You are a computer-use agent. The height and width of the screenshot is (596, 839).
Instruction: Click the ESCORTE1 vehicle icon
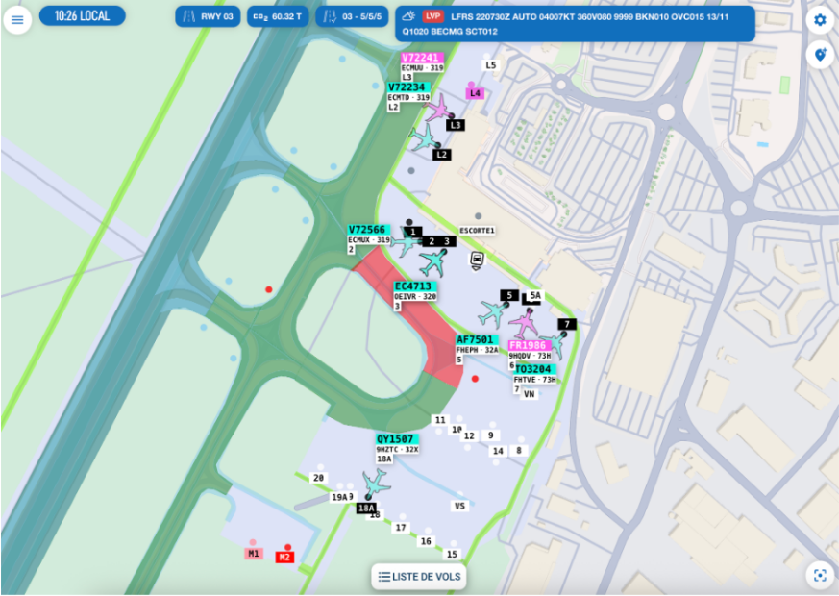[477, 260]
